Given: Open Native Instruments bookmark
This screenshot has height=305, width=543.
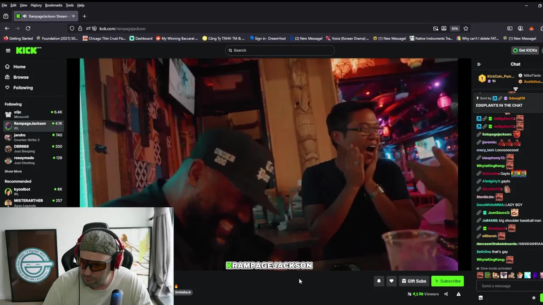Looking at the screenshot, I should (x=431, y=39).
